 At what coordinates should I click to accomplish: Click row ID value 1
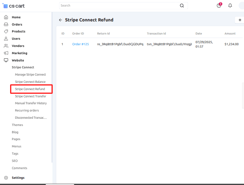pos(62,44)
